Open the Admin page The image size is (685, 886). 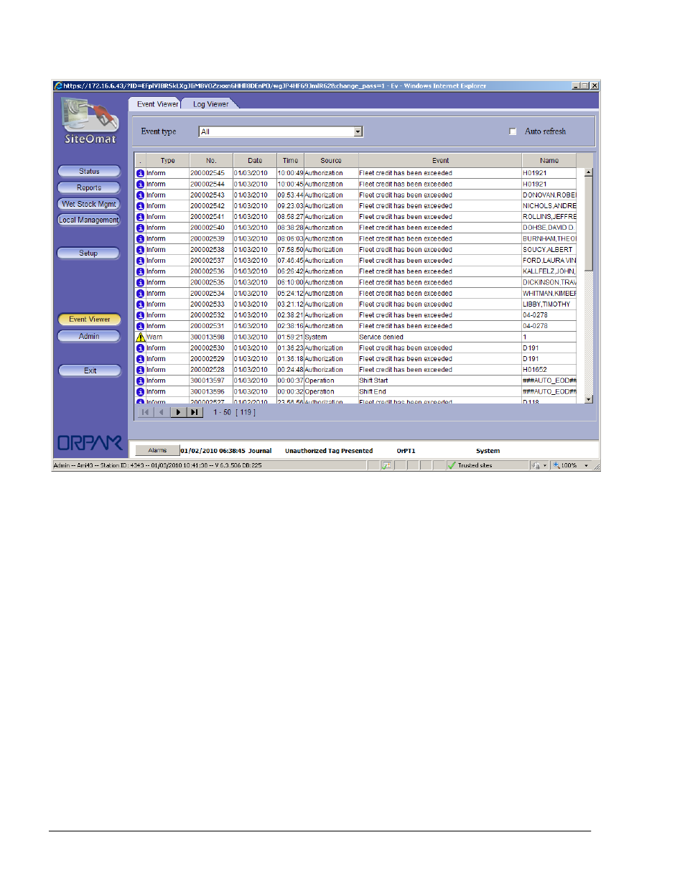(x=89, y=336)
